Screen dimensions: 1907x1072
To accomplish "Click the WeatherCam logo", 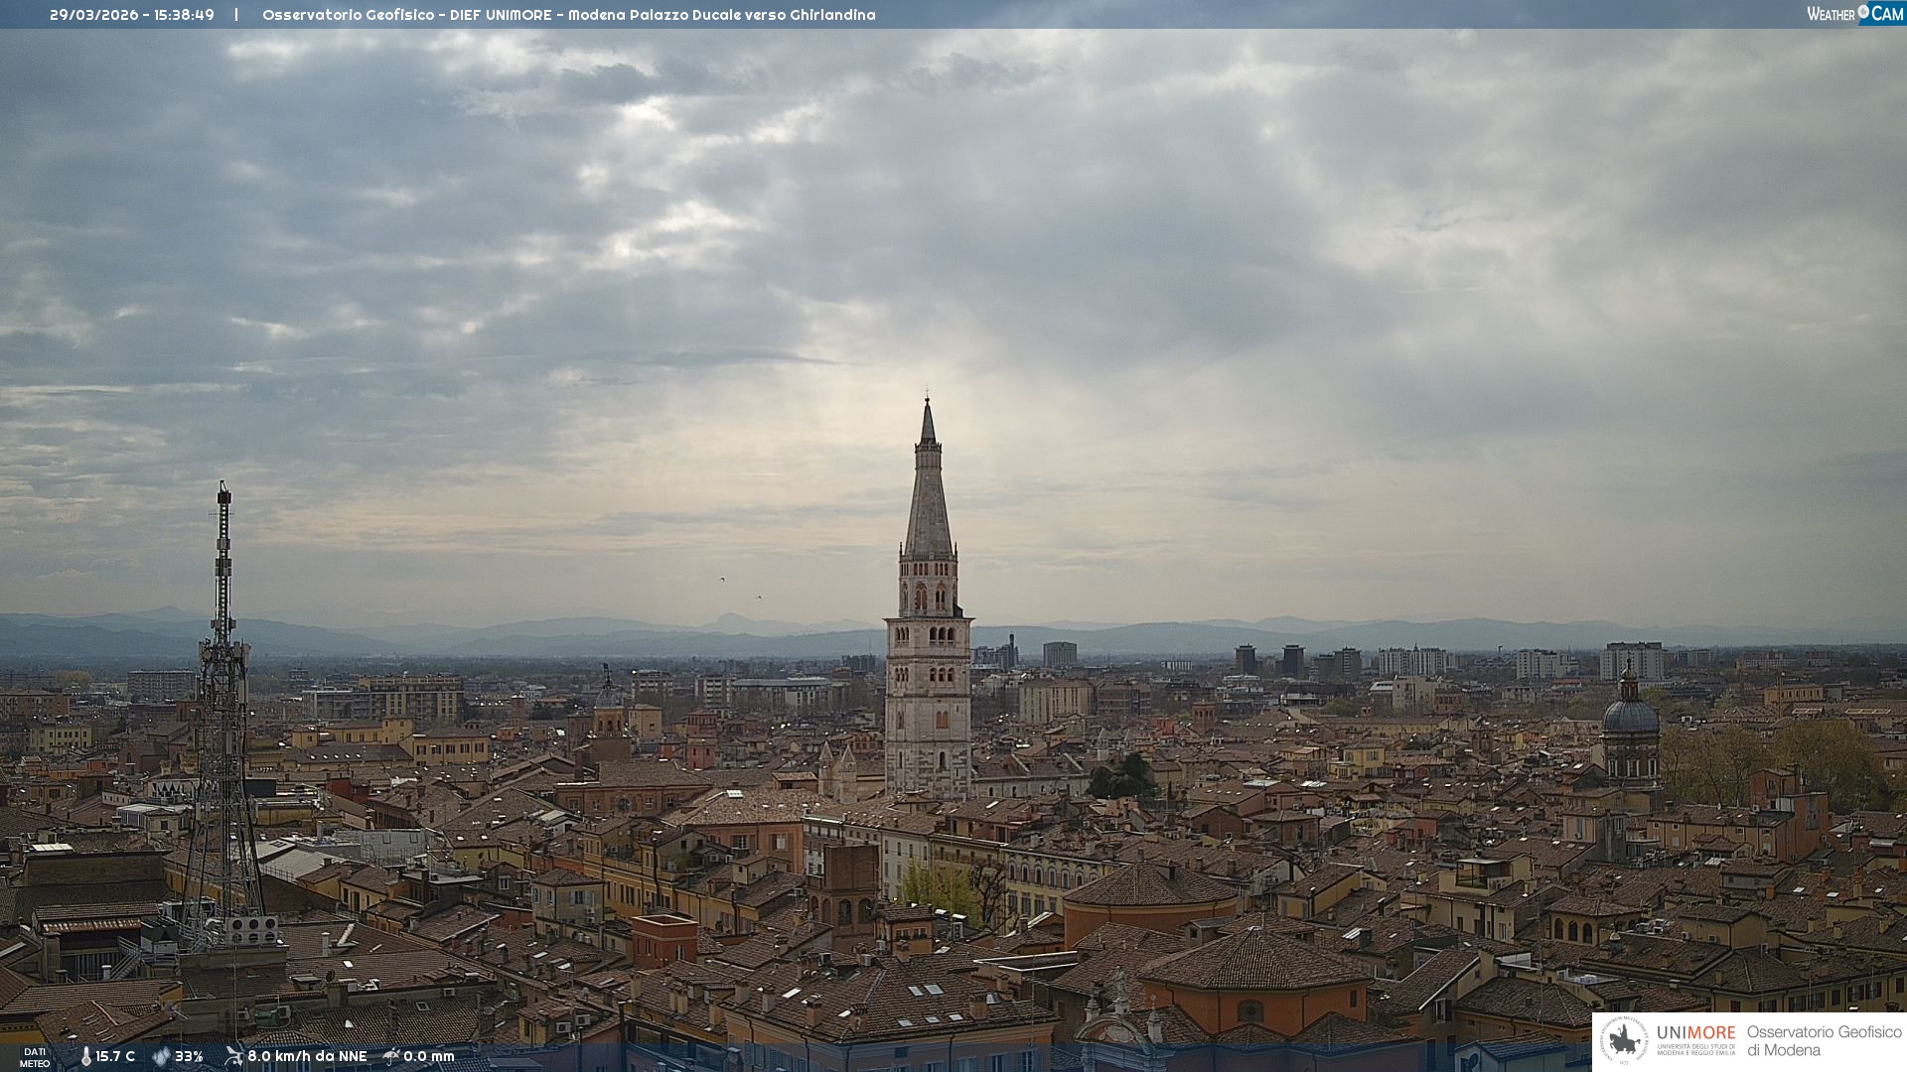I will [1854, 14].
